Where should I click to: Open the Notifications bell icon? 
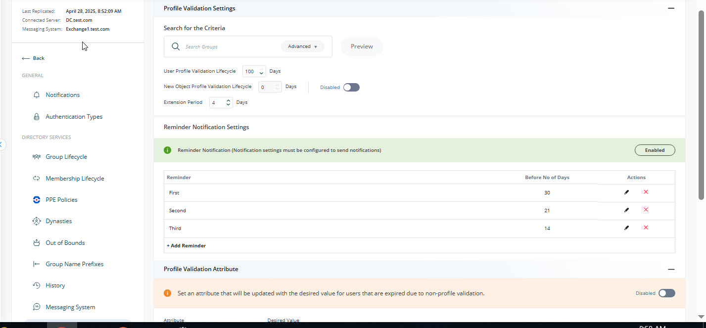pyautogui.click(x=37, y=94)
